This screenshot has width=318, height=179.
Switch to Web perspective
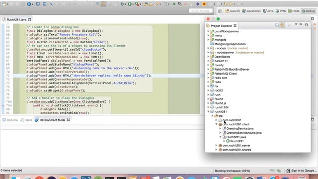pyautogui.click(x=281, y=11)
